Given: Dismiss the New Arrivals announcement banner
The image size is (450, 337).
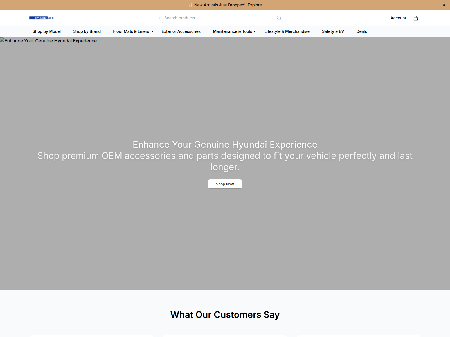Looking at the screenshot, I should pos(444,5).
